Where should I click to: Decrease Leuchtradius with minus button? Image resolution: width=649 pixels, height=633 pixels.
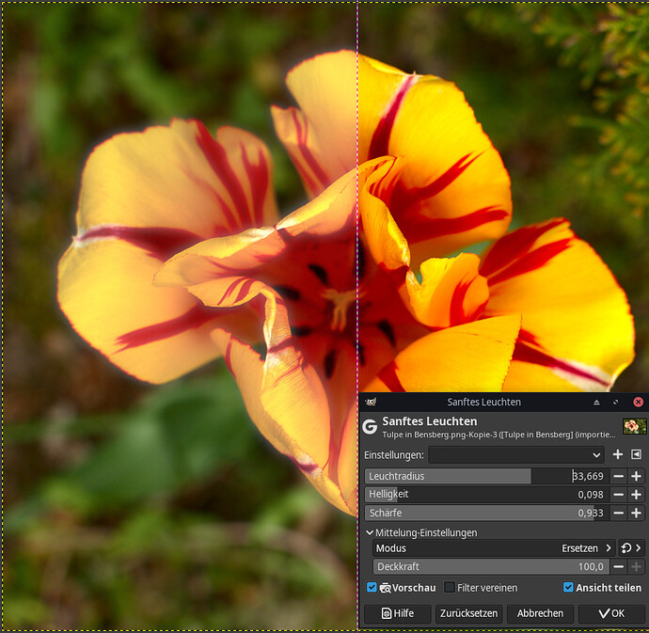pyautogui.click(x=618, y=477)
